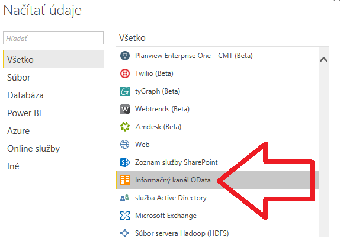Click the Active Directory people icon
The image size is (340, 237).
coord(125,198)
